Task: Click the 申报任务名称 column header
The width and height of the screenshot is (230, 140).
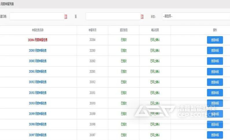Action: click(x=38, y=30)
